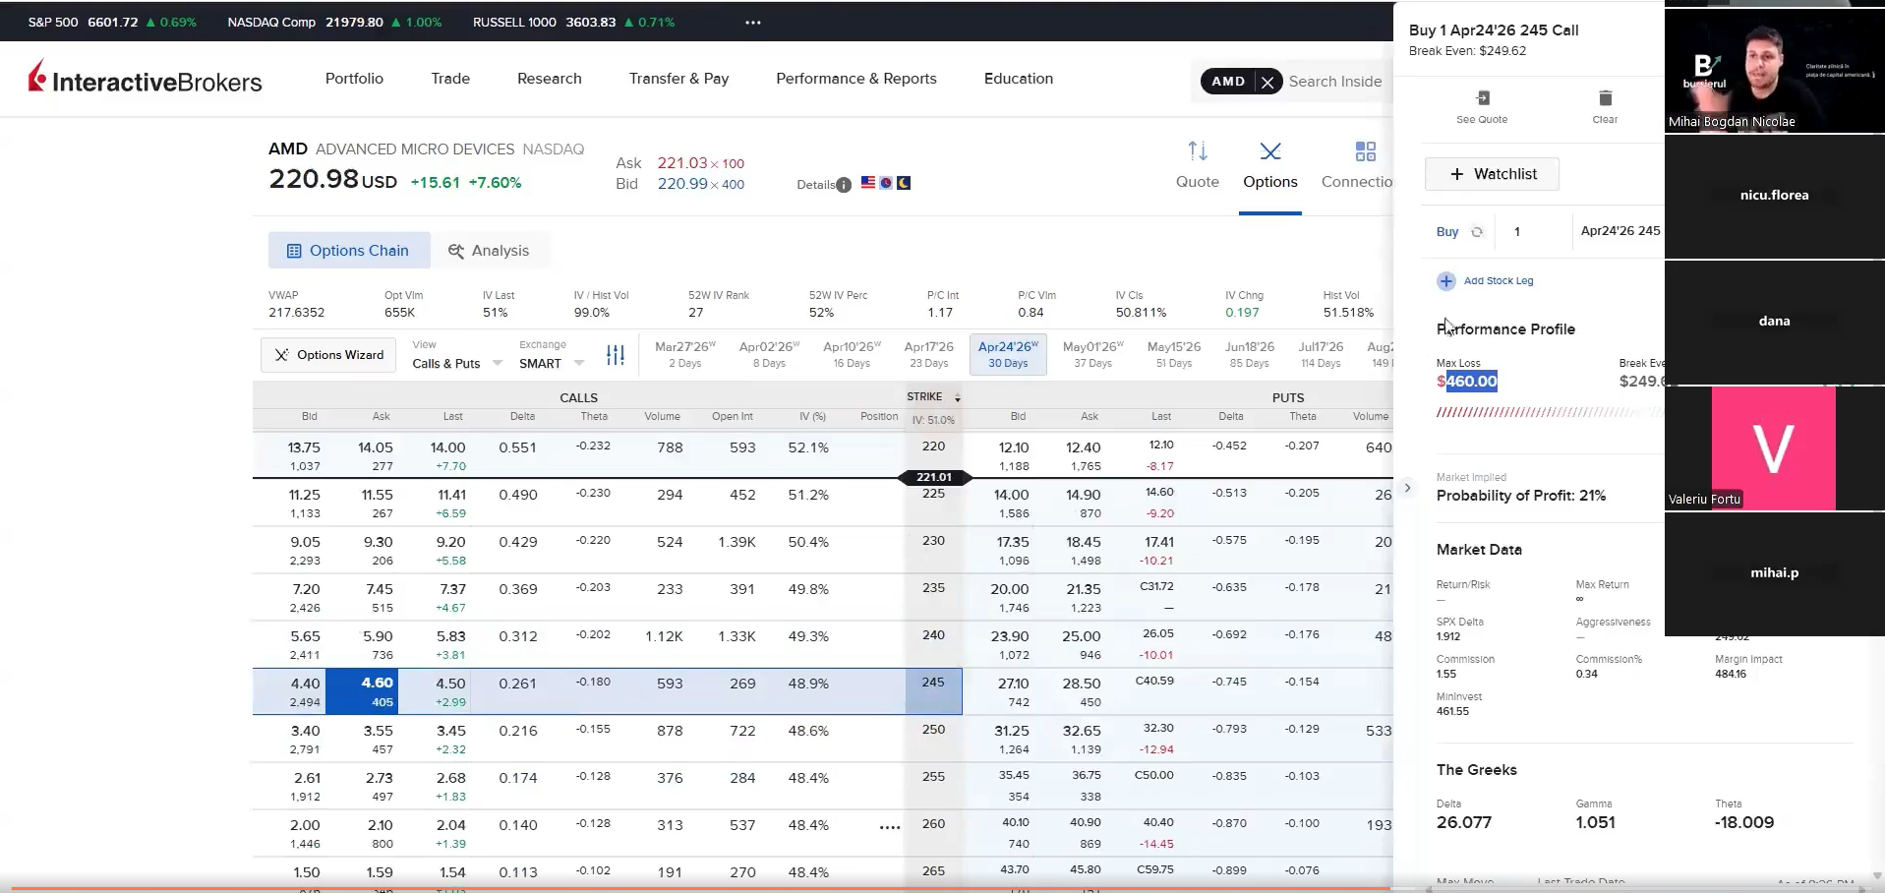The image size is (1885, 893).
Task: Click the strike sort arrows in chain header
Action: tap(957, 396)
